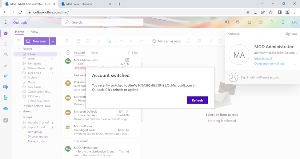Open More apps grid icon

pos(6,120)
